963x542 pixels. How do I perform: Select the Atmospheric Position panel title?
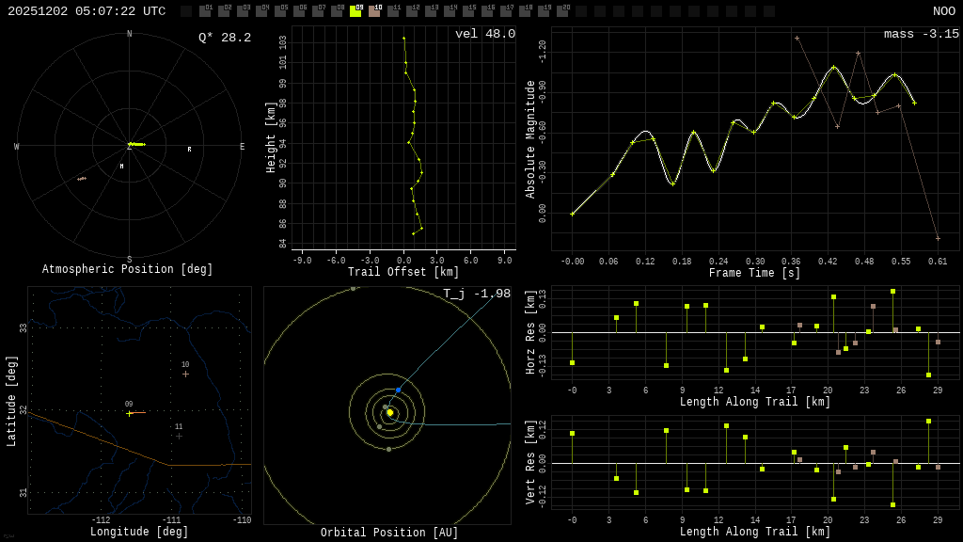coord(128,270)
